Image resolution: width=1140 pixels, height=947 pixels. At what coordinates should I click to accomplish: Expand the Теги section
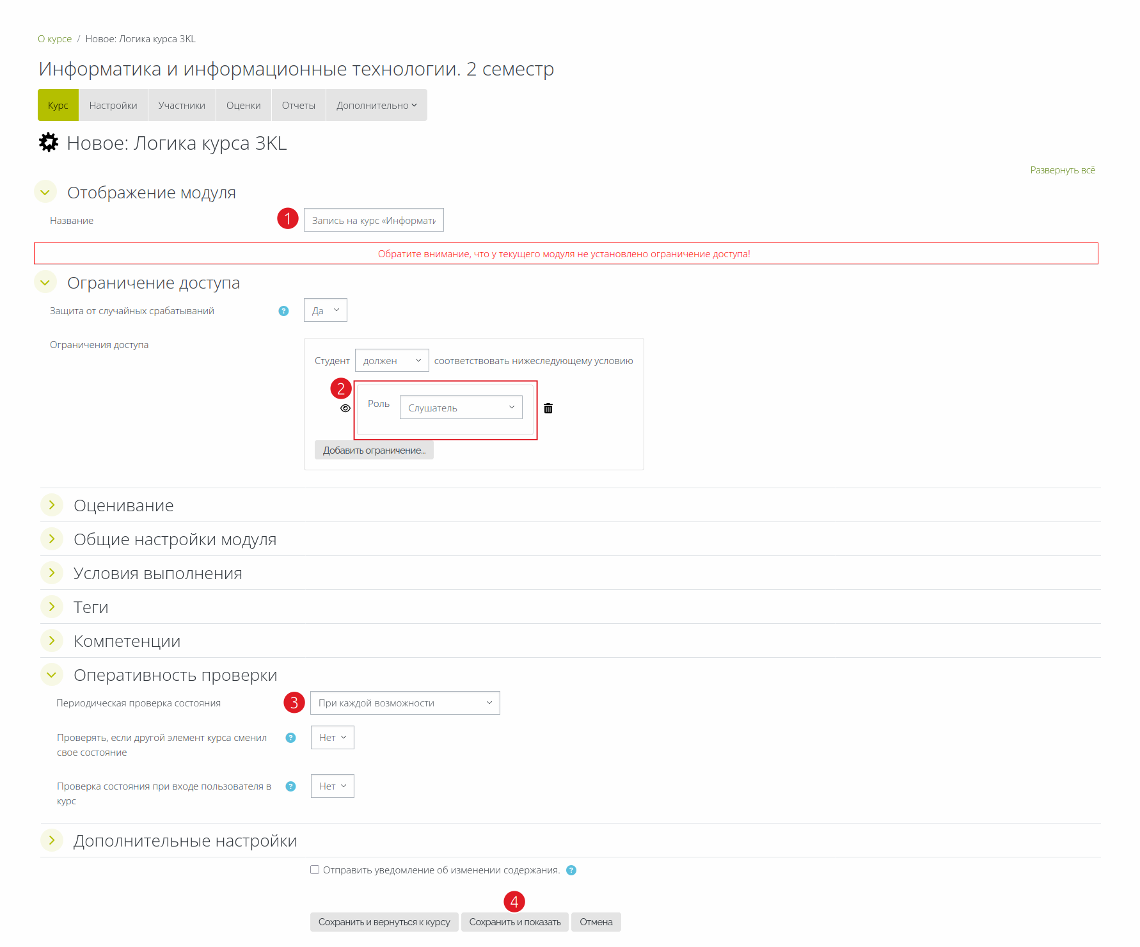tap(52, 607)
